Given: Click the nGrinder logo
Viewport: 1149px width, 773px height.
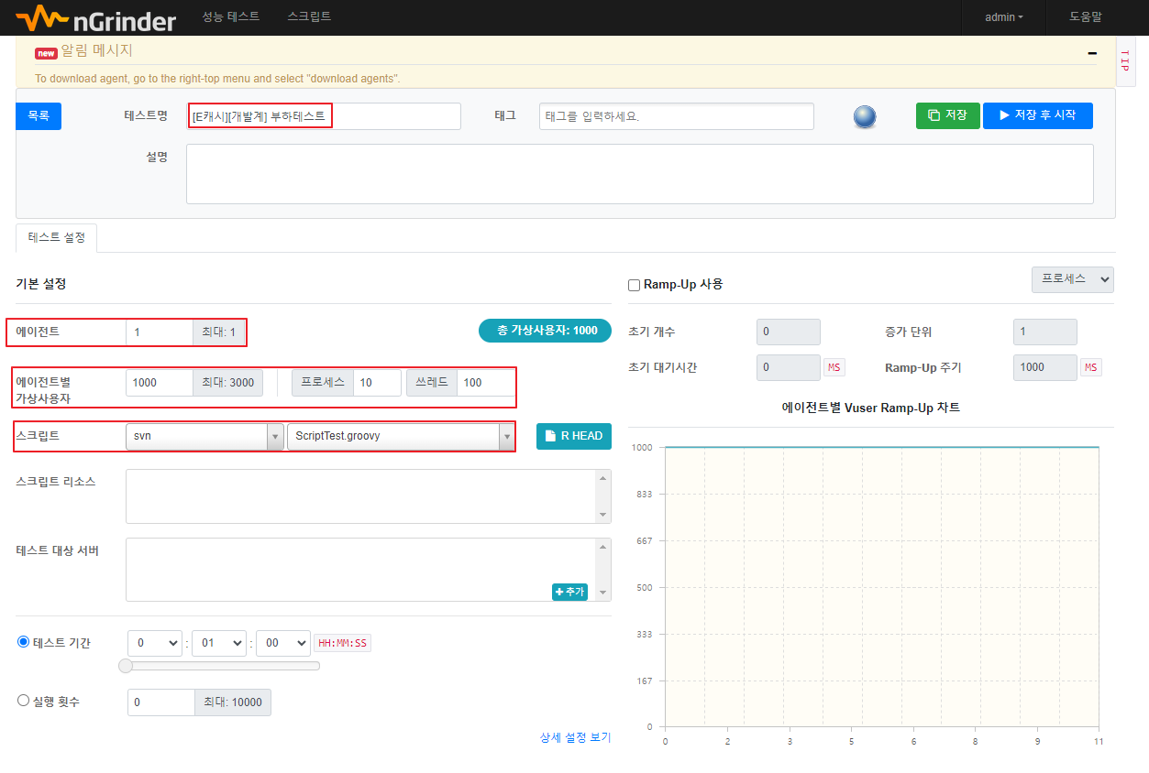Looking at the screenshot, I should tap(95, 16).
